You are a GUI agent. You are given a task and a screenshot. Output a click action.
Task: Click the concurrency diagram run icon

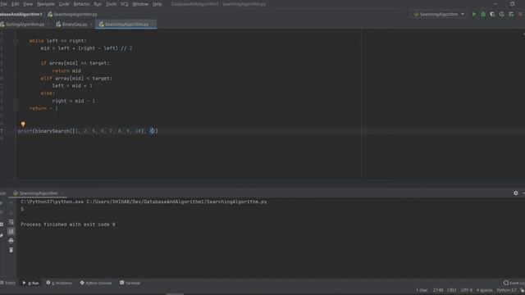click(511, 15)
